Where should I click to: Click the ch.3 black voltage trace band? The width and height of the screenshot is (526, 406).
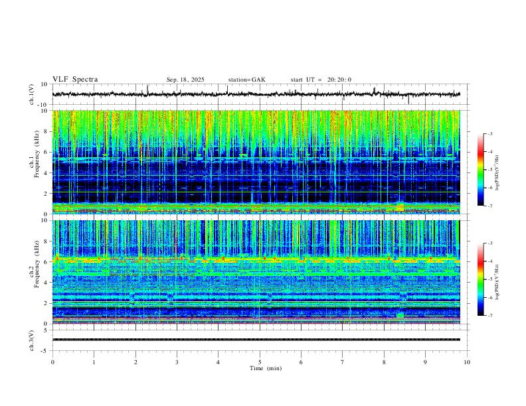click(256, 340)
